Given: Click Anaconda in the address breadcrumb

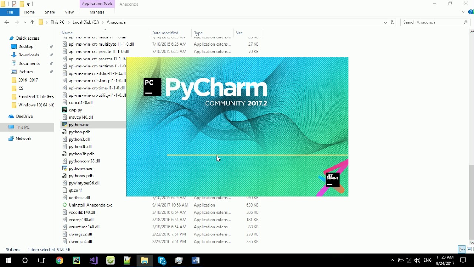Looking at the screenshot, I should pos(116,22).
